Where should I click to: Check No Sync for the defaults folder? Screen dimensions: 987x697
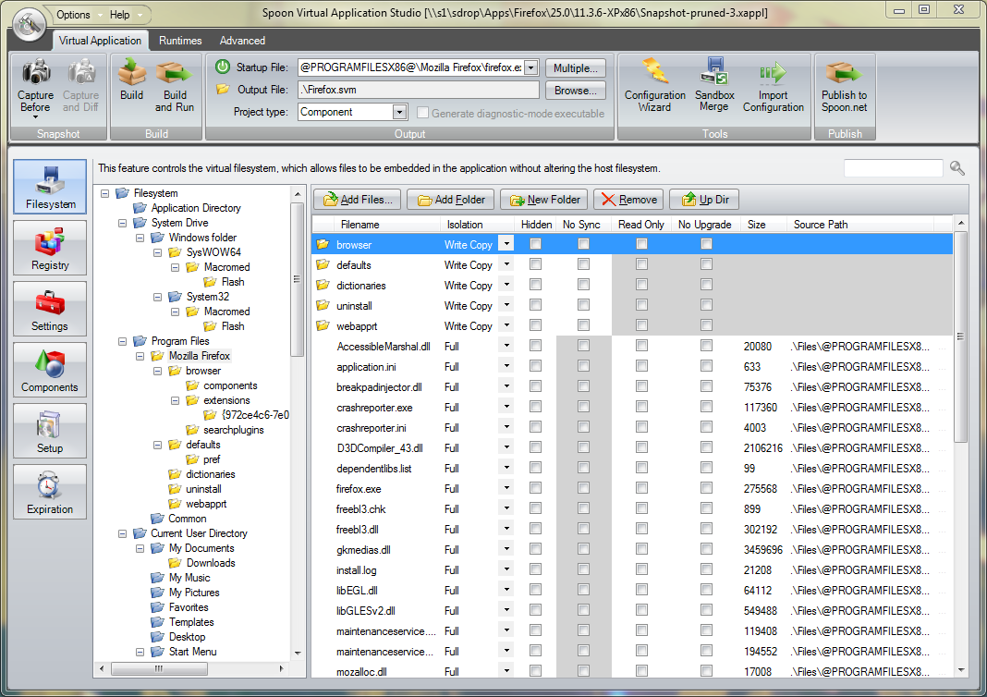pos(583,264)
